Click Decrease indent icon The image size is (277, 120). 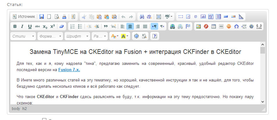point(89,26)
